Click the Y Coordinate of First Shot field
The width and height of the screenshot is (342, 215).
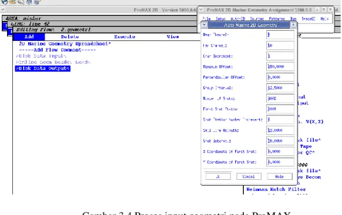pyautogui.click(x=280, y=162)
